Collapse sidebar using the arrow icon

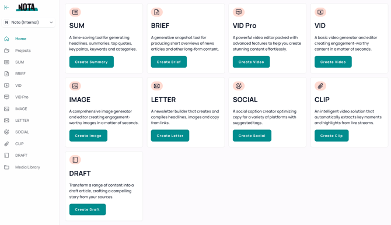6,8
